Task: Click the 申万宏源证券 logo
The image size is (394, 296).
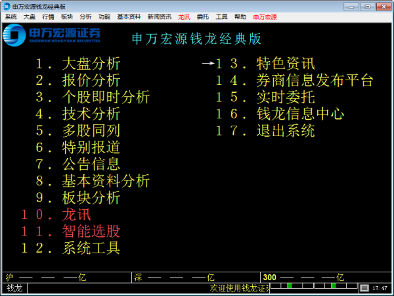Action: pyautogui.click(x=51, y=35)
